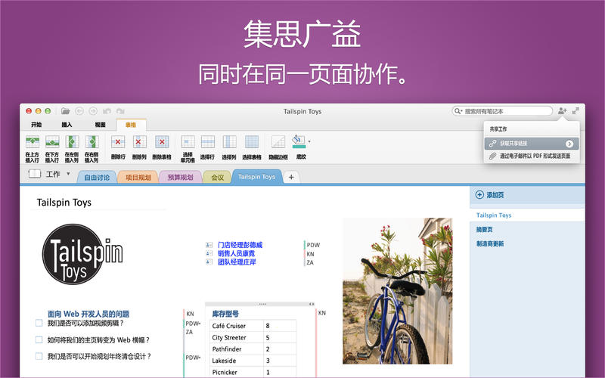Viewport: 605px width, 378px height.
Task: Click the round arrow on sharing link row
Action: tap(569, 144)
